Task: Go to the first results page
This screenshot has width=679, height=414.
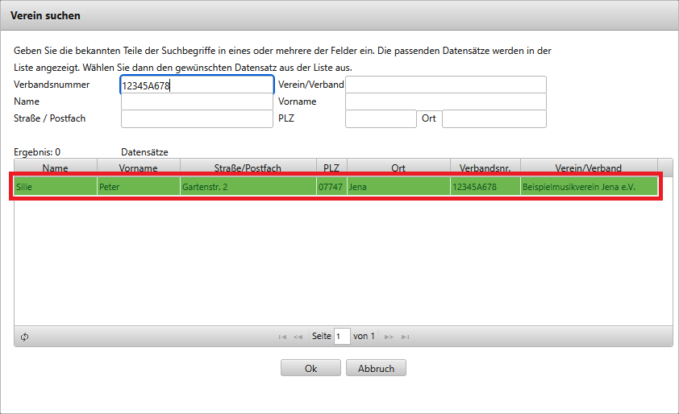Action: (282, 337)
